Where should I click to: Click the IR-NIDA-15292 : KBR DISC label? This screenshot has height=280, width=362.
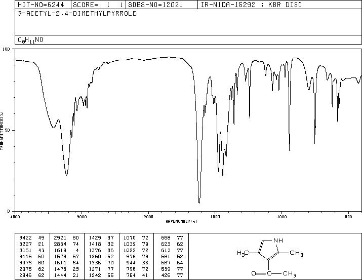point(251,5)
